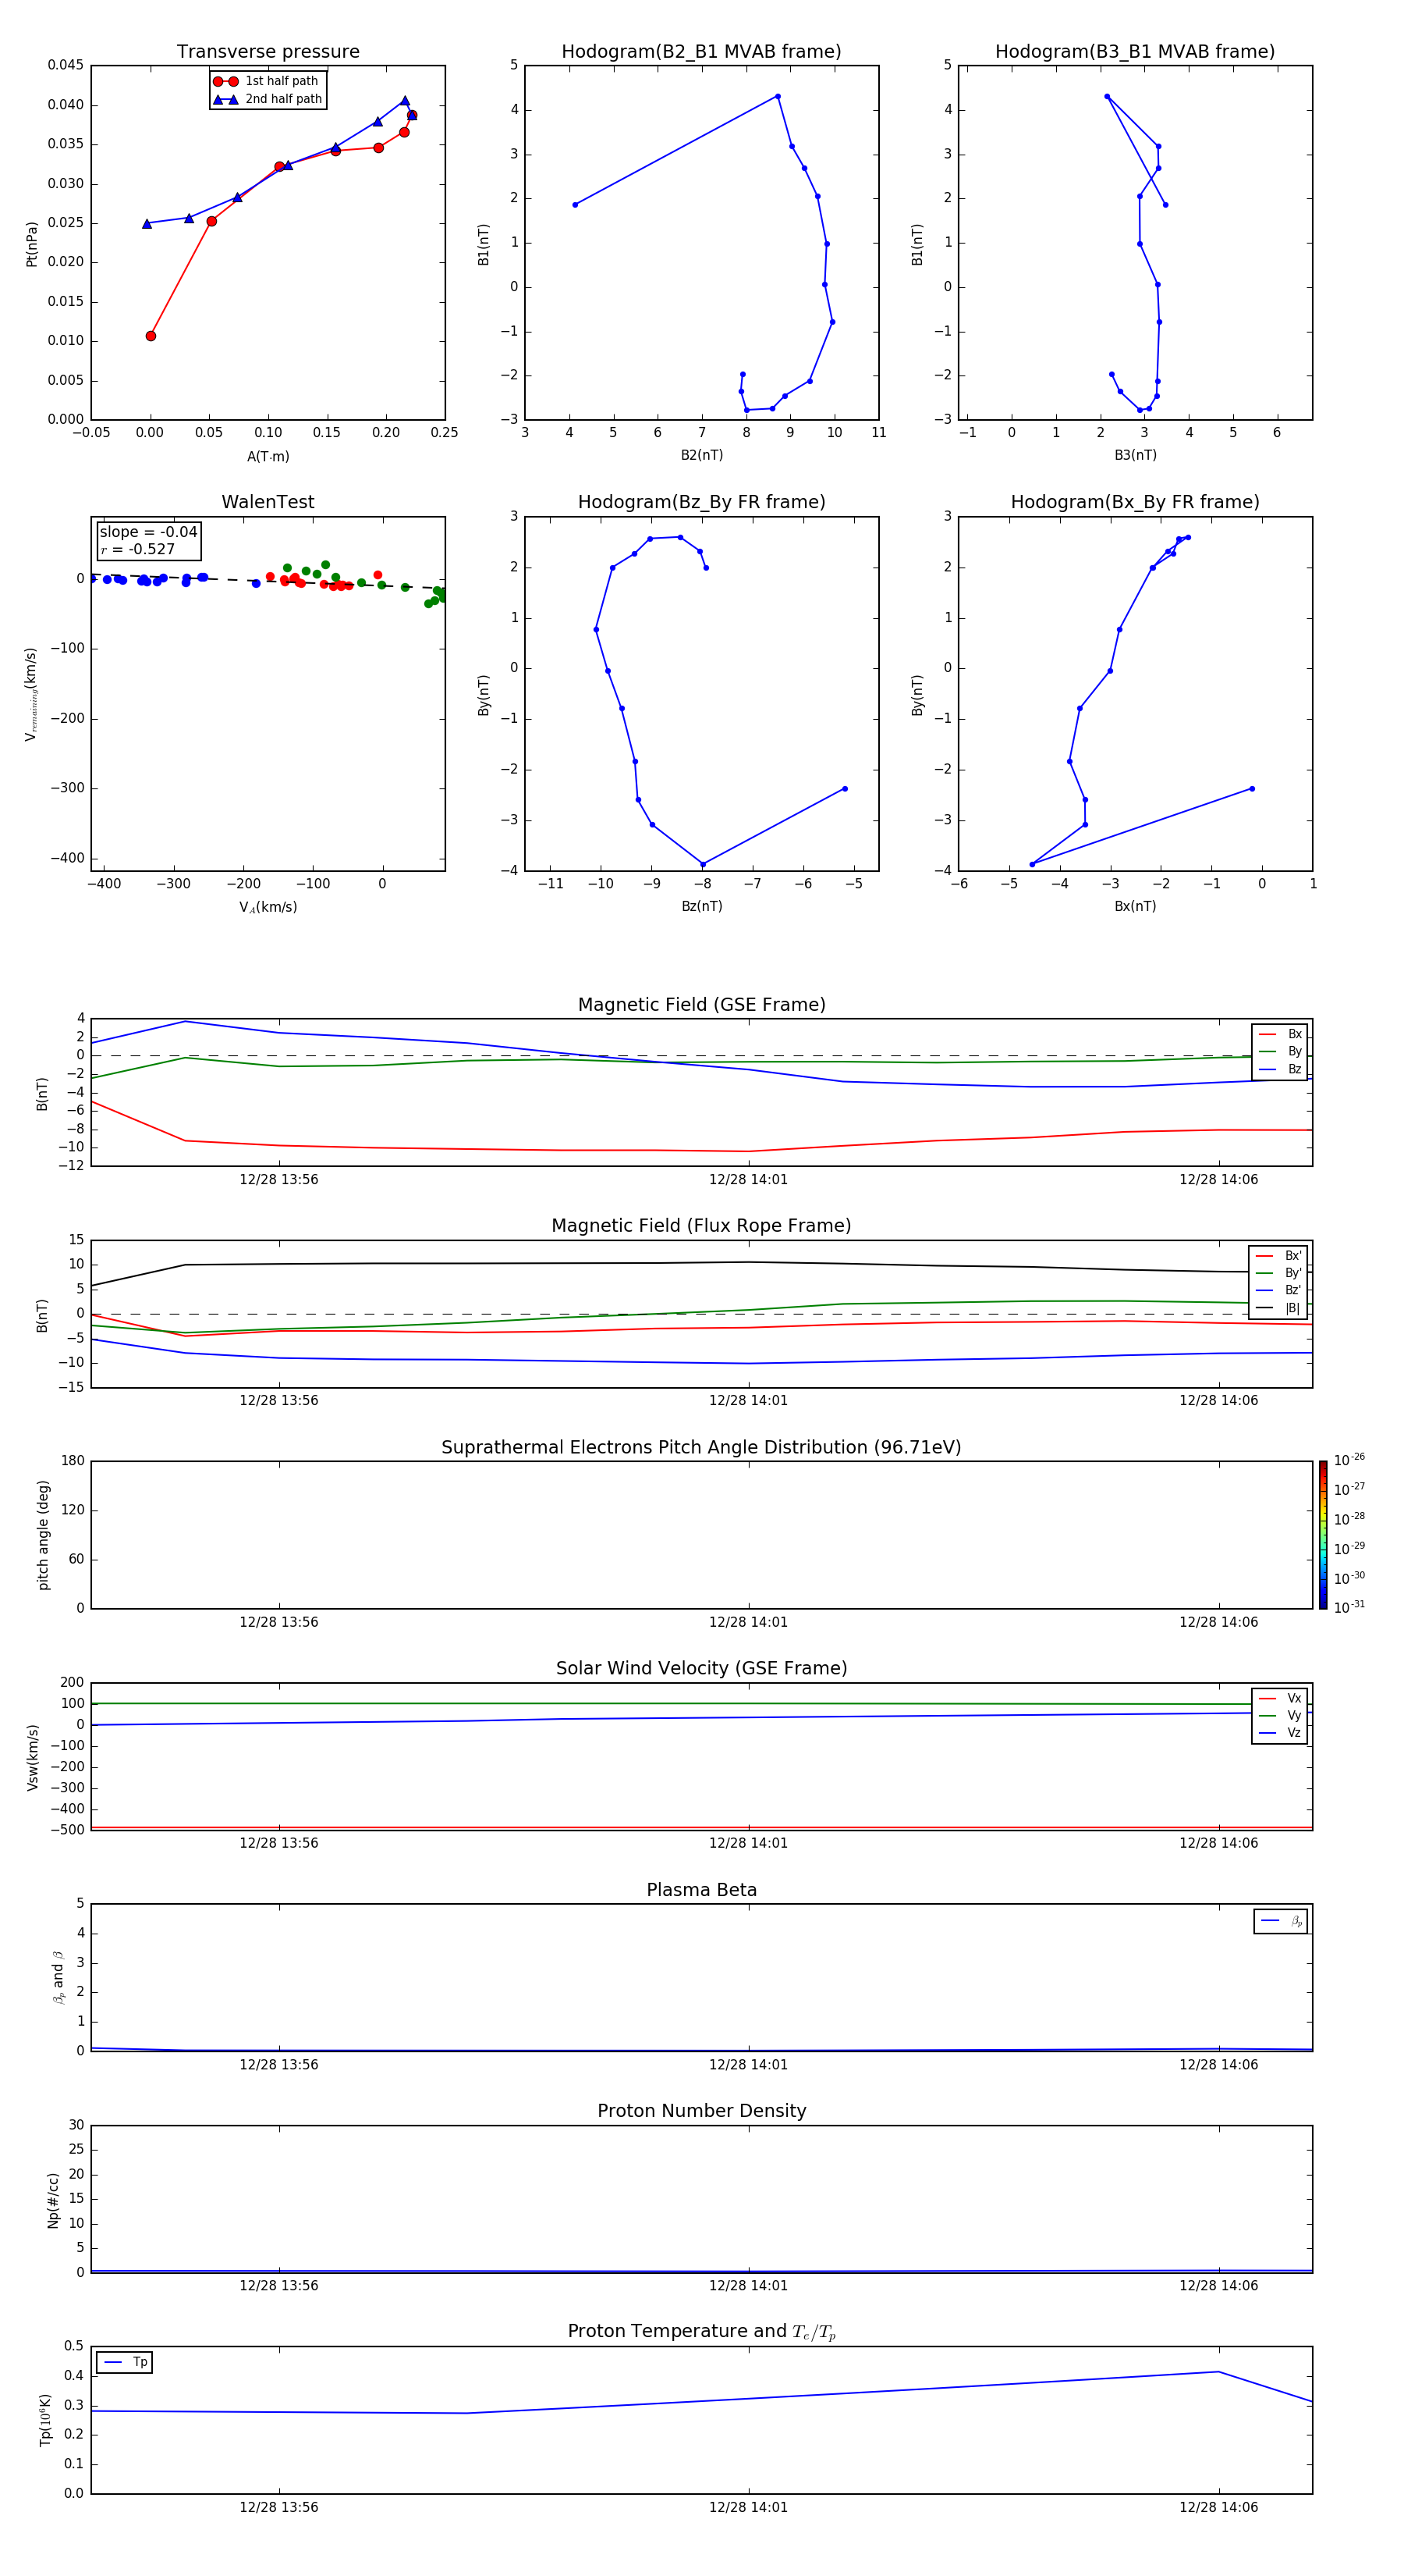The image size is (1404, 2576).
Task: Click the "Proton Temperature and Te/Tp" title
Action: pos(701,2331)
